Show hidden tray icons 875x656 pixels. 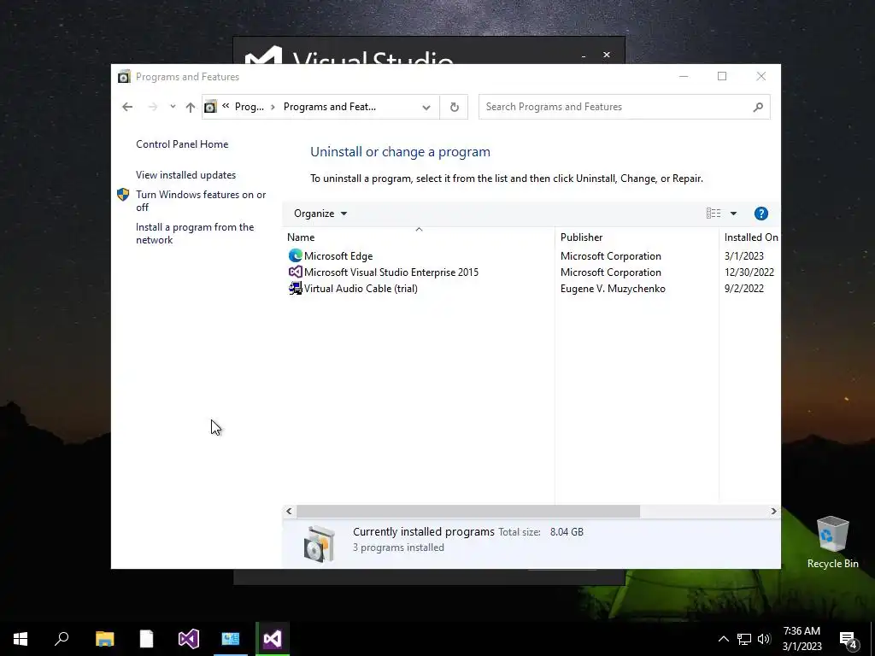pyautogui.click(x=723, y=639)
